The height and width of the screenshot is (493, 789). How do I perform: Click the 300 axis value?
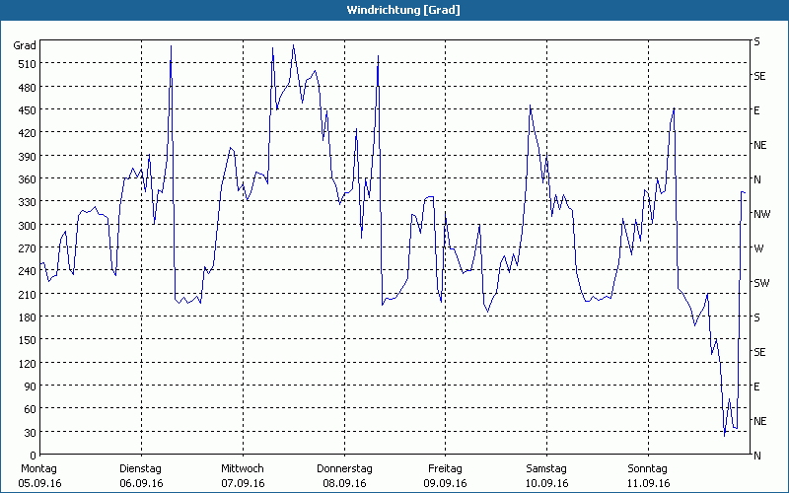[28, 225]
